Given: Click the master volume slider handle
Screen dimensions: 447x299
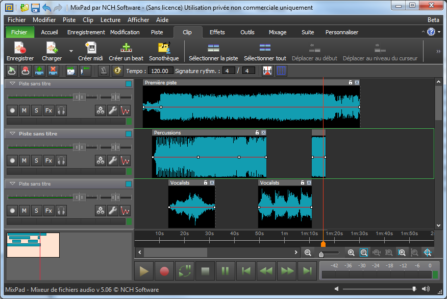Looking at the screenshot, I should [x=414, y=289].
